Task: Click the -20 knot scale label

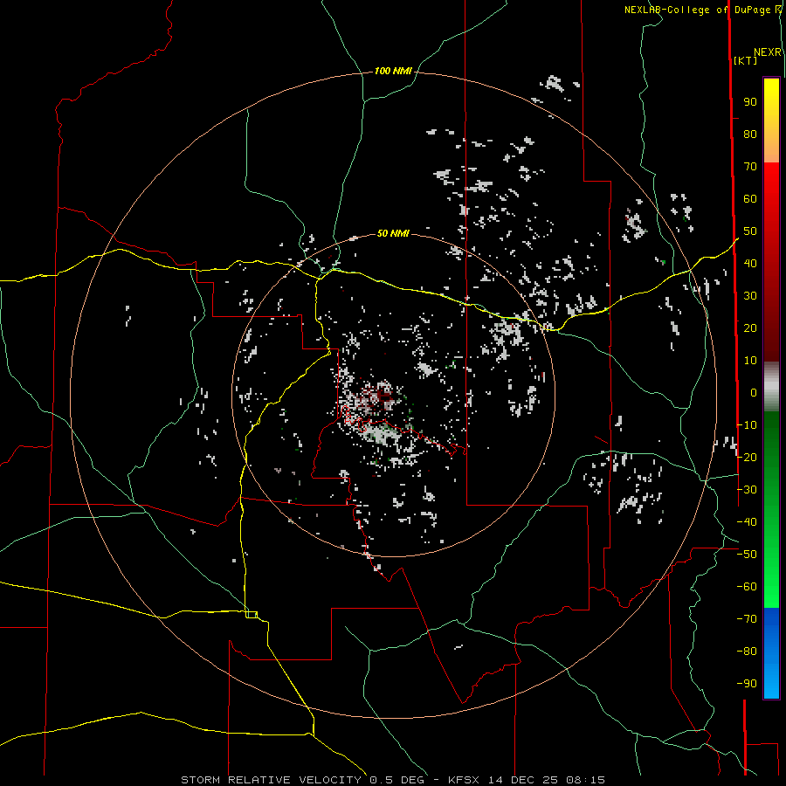Action: click(x=747, y=457)
